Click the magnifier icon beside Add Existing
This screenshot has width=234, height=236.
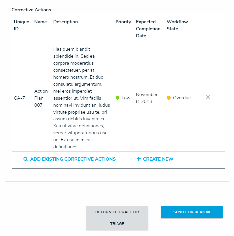point(26,159)
